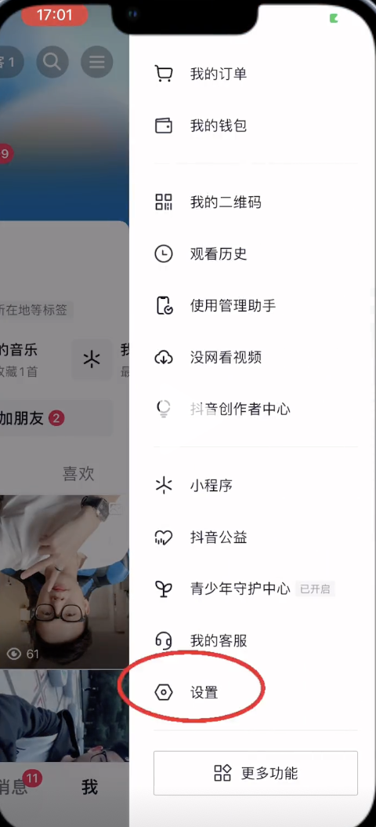This screenshot has width=376, height=827.
Task: Open the video thumbnail with 61 views
Action: [64, 582]
